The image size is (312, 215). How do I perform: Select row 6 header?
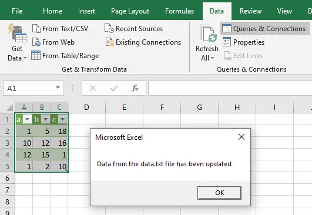pos(8,178)
